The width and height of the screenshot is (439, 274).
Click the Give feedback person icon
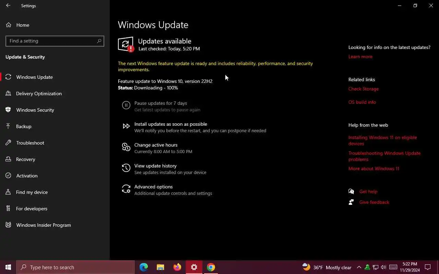(x=351, y=202)
